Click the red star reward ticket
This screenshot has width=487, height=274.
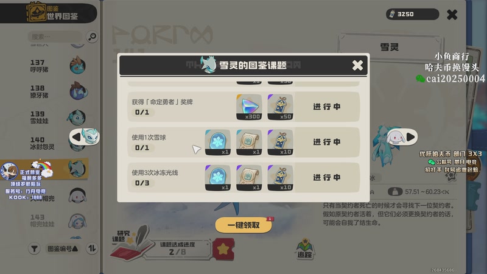pos(223,249)
